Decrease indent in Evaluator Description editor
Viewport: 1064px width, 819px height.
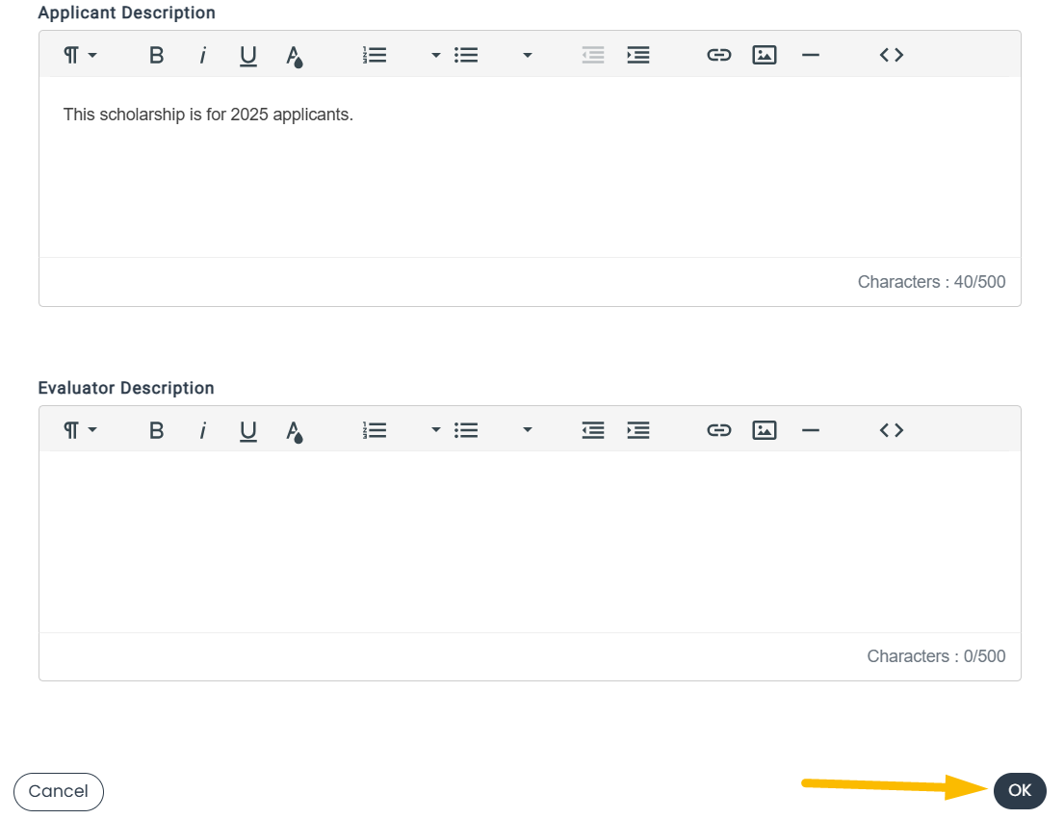coord(593,430)
